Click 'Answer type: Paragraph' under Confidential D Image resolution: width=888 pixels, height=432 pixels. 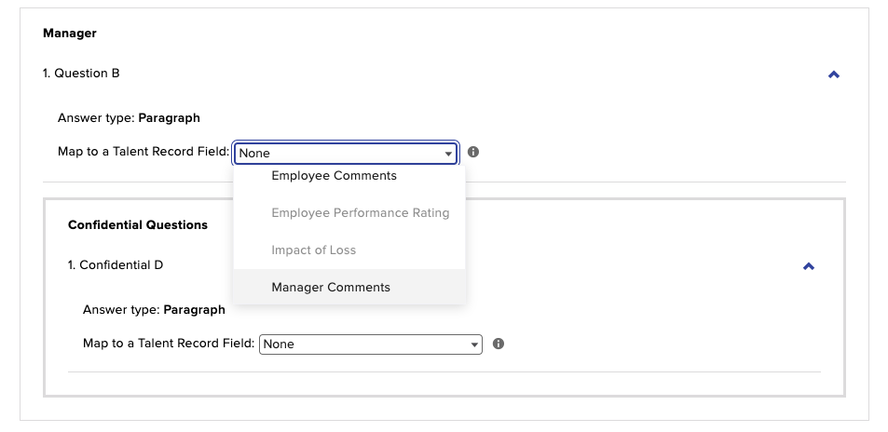click(154, 310)
